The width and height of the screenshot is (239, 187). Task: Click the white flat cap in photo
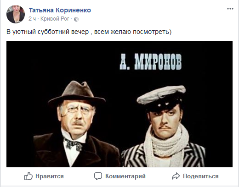(x=161, y=95)
